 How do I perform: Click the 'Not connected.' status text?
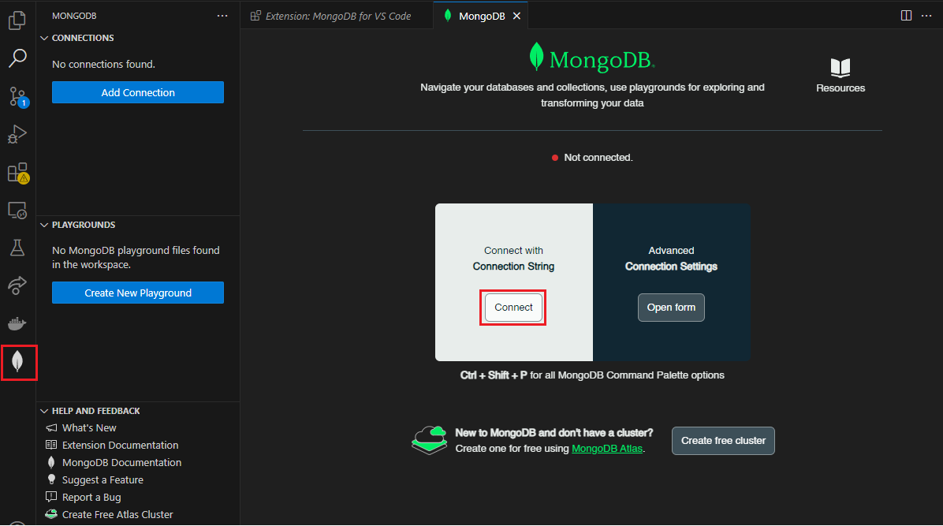pos(598,158)
